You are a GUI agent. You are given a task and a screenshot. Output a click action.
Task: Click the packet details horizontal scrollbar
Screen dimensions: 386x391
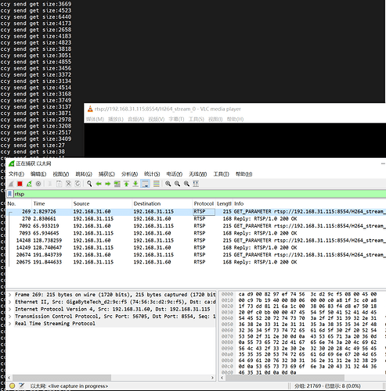coord(110,378)
